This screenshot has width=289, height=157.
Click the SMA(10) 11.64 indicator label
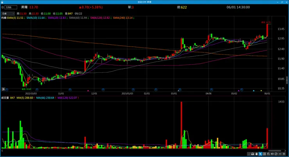tap(36, 18)
